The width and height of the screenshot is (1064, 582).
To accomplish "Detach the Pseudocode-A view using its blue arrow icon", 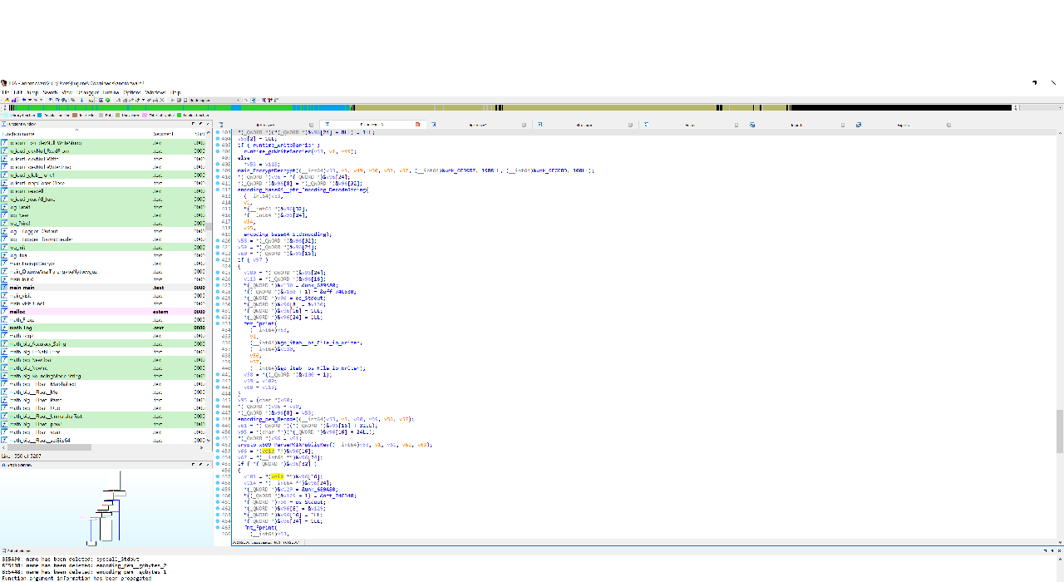I will 431,125.
